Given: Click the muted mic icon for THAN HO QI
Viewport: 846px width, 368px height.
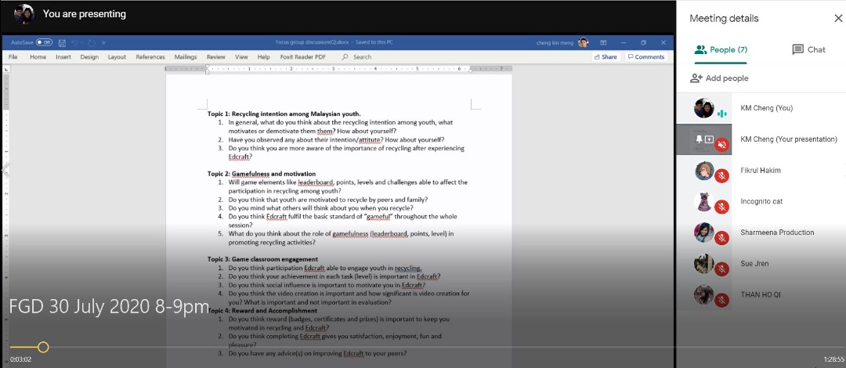Looking at the screenshot, I should (x=721, y=300).
